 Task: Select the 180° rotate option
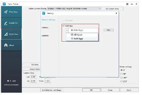(121, 78)
